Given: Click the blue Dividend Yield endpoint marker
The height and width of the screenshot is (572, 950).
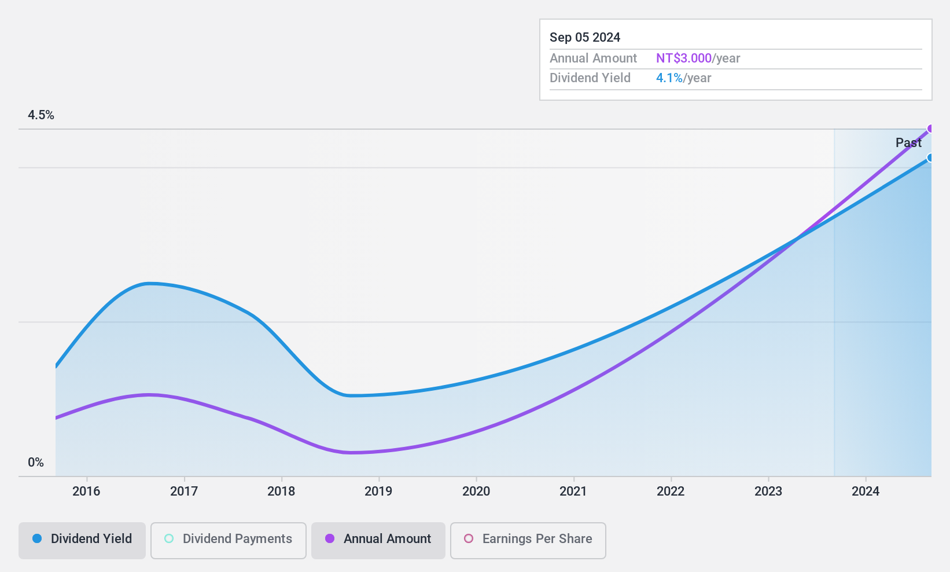Looking at the screenshot, I should click(930, 157).
